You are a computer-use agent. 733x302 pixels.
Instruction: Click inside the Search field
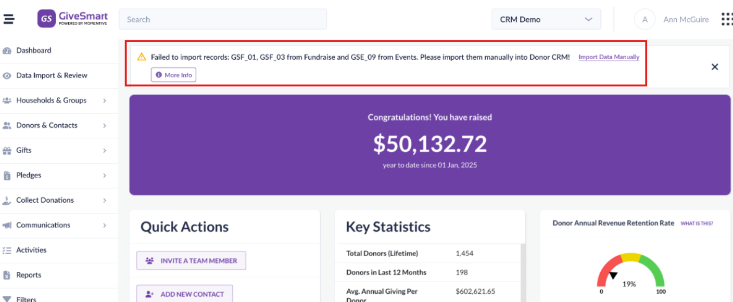coord(222,19)
